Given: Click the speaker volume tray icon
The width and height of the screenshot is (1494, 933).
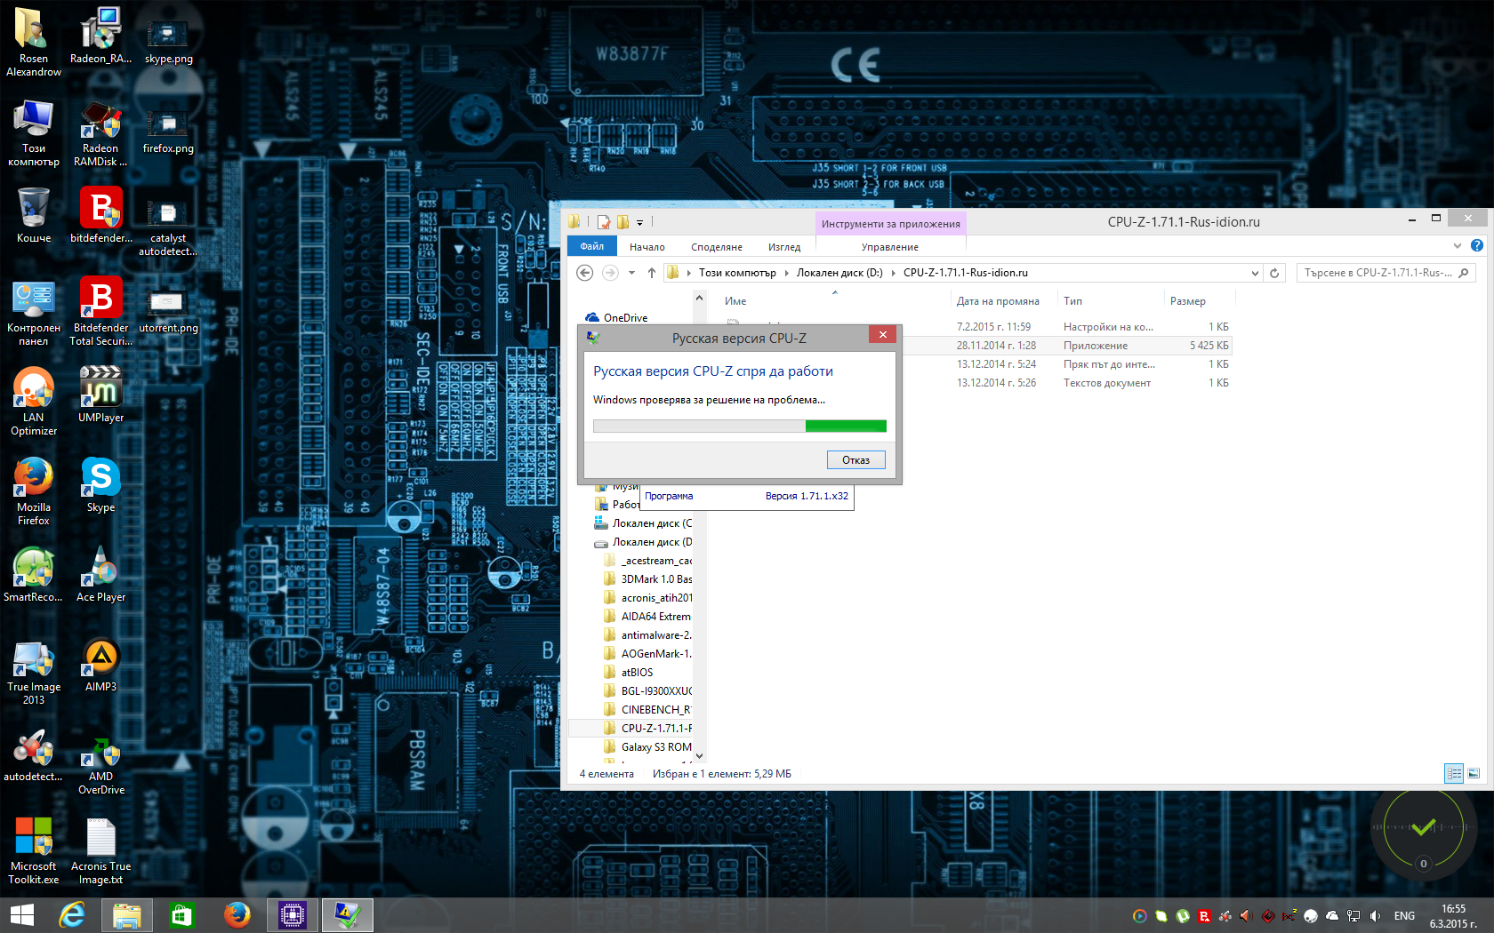Looking at the screenshot, I should pyautogui.click(x=1375, y=916).
